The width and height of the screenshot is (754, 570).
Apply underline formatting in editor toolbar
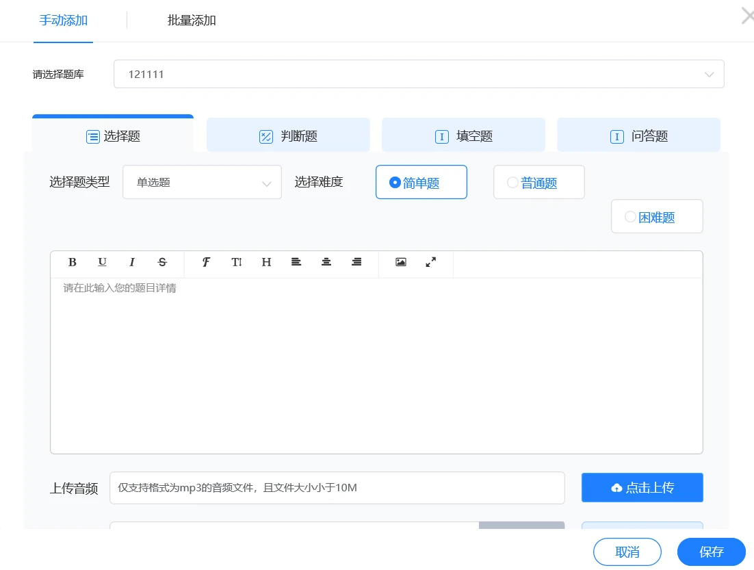pos(102,262)
